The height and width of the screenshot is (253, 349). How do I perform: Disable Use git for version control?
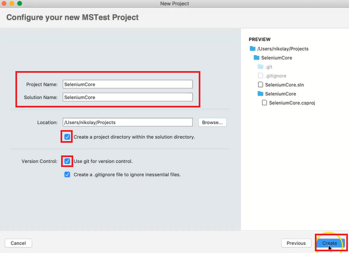point(67,161)
